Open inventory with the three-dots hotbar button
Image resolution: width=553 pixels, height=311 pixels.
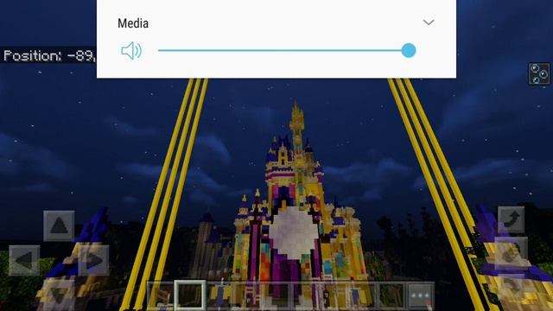pyautogui.click(x=421, y=295)
